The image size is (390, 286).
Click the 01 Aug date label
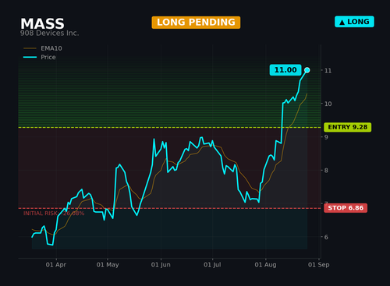coord(265,265)
